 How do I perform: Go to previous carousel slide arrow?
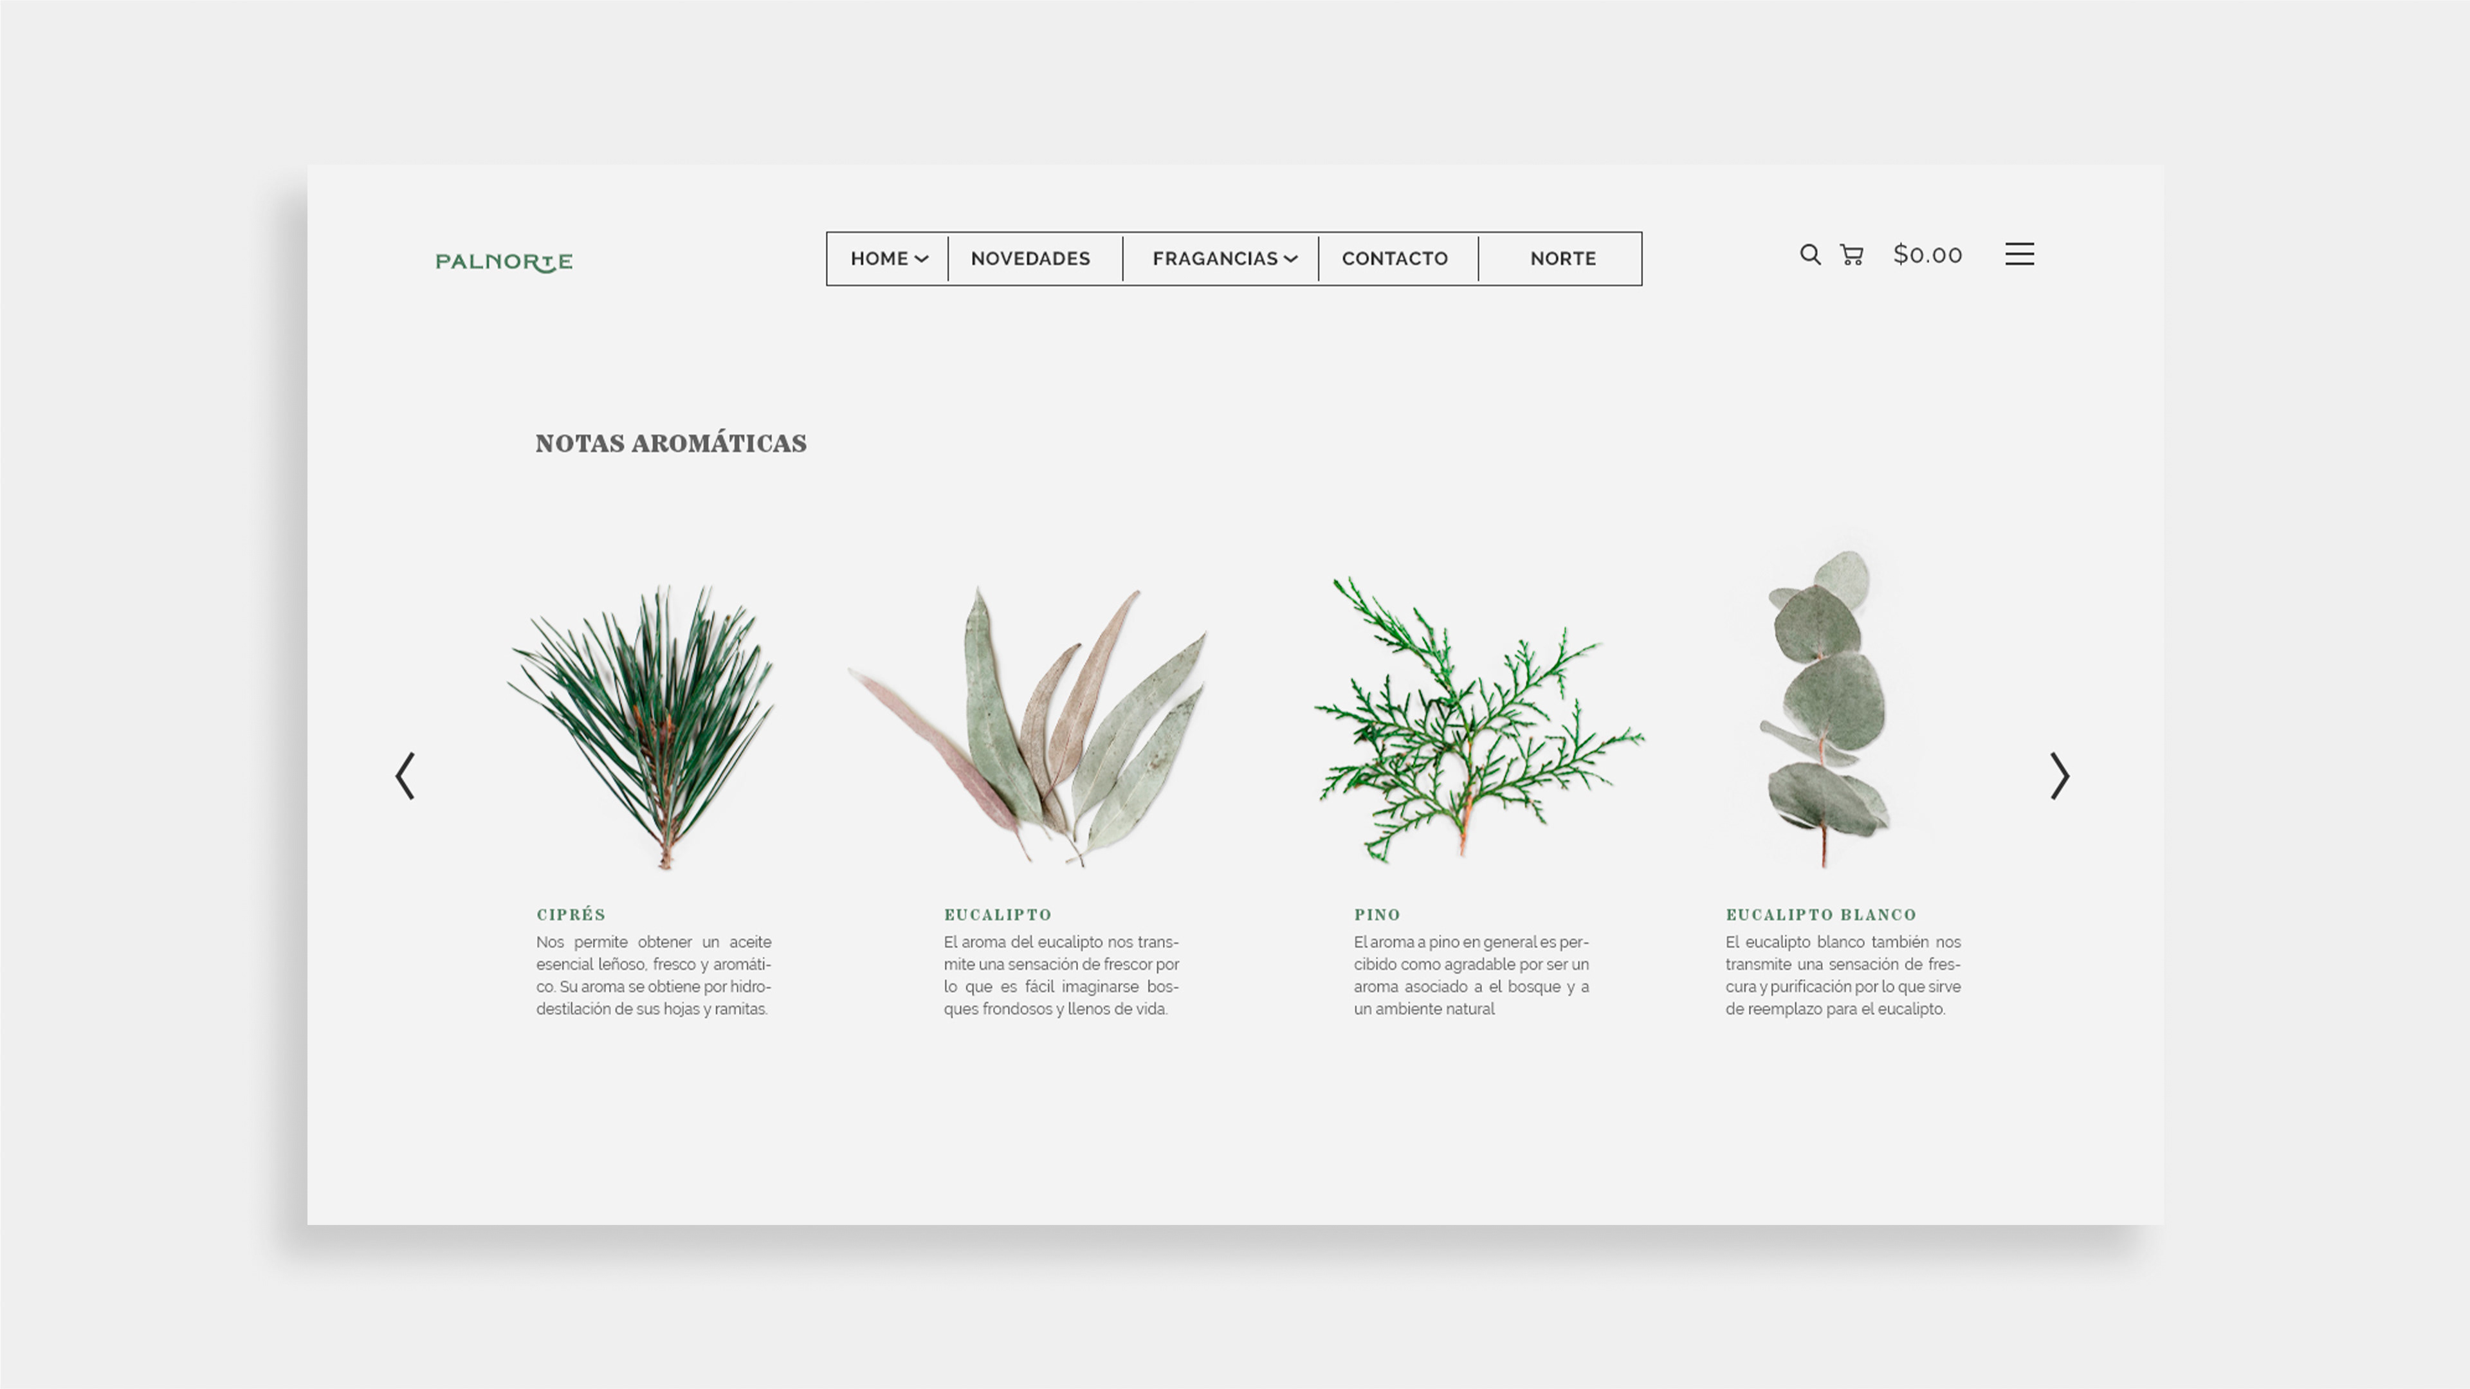tap(406, 776)
